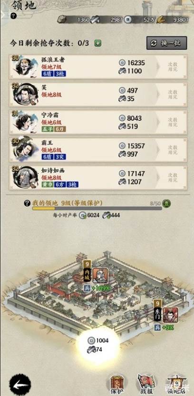The width and height of the screenshot is (194, 396).
Task: Tap the black back arrow button
Action: click(20, 384)
